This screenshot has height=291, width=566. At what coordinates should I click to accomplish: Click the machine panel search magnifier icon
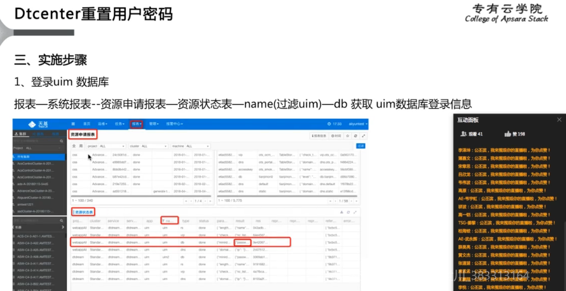(x=62, y=221)
